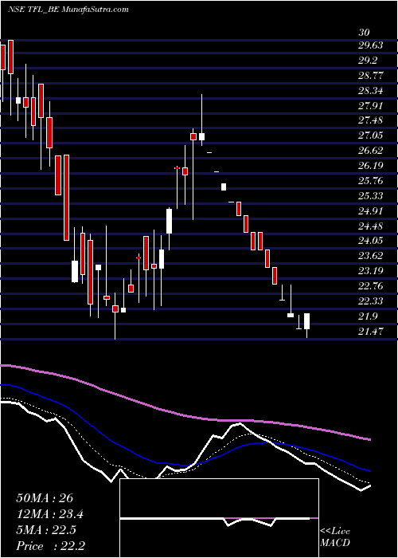Viewport: 398px width, 558px height.
Task: Click the price label 22.76
Action: 370,285
